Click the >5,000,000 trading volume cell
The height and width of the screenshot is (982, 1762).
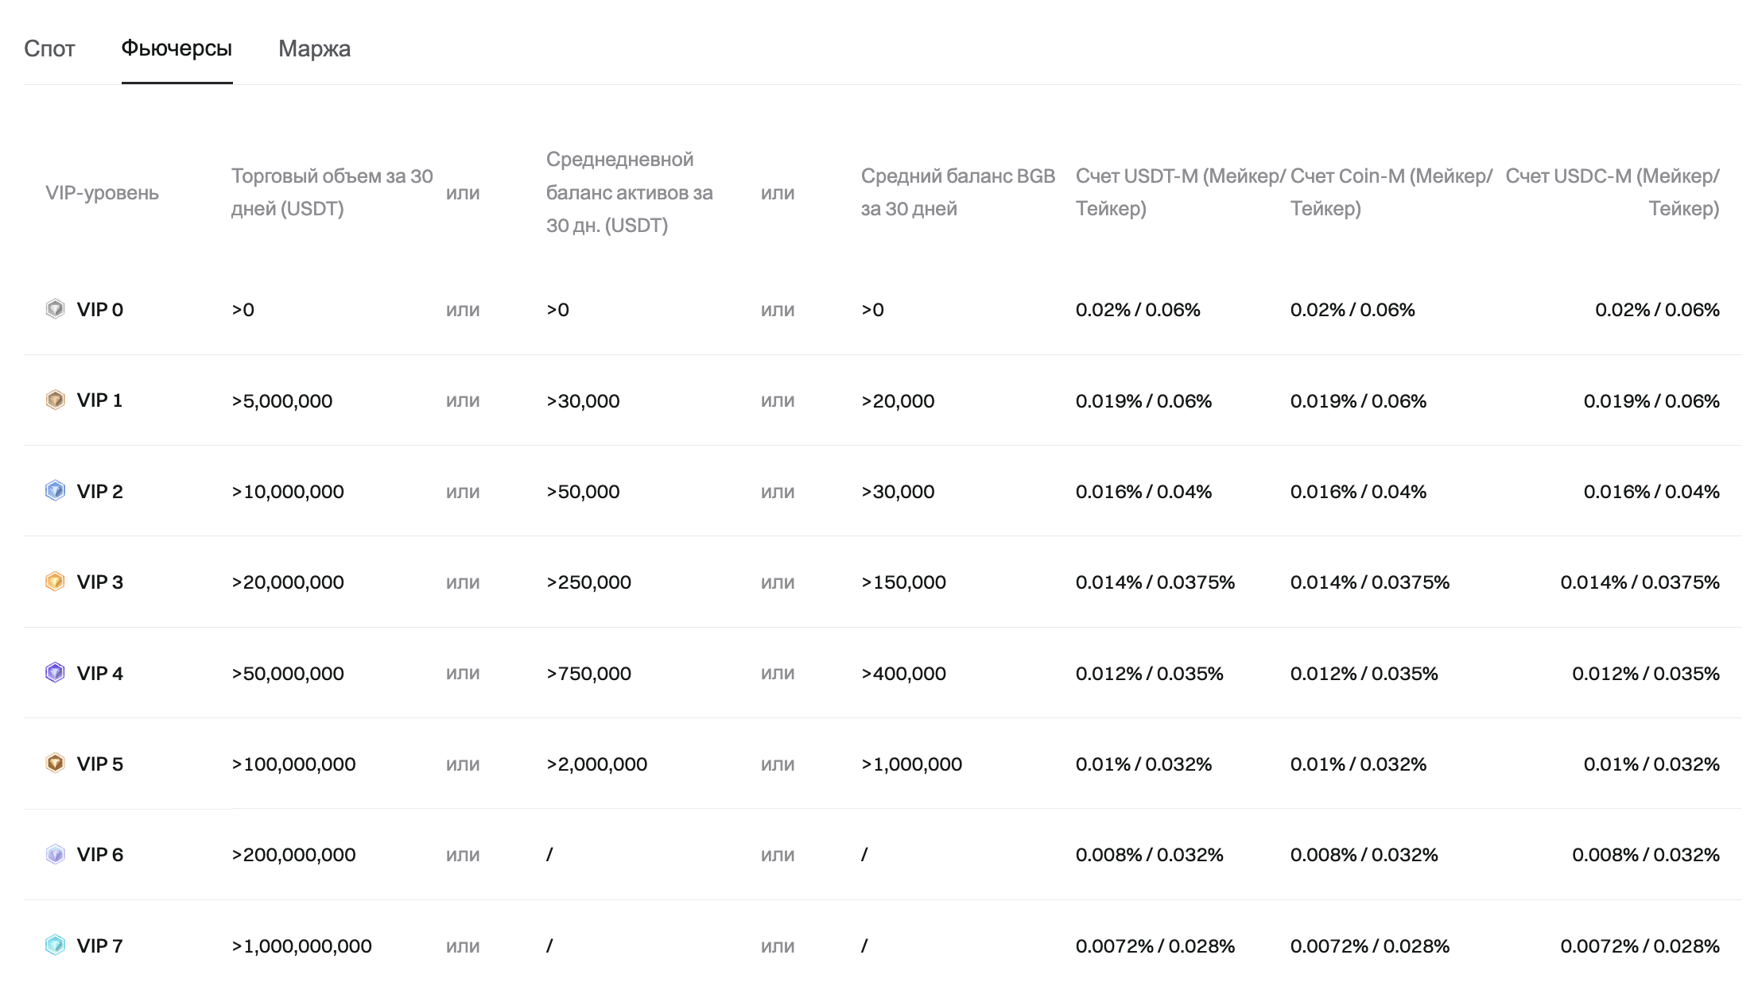coord(282,401)
